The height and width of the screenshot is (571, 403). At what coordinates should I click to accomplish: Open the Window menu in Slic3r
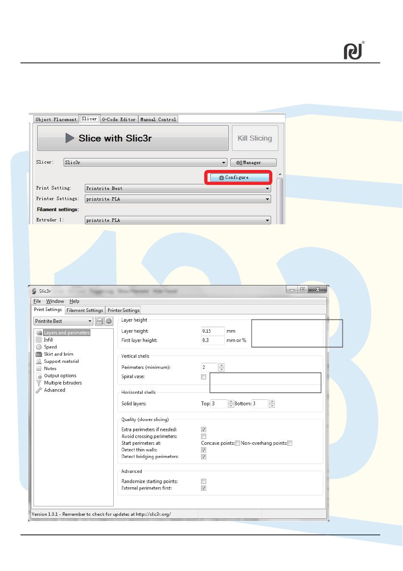(55, 301)
